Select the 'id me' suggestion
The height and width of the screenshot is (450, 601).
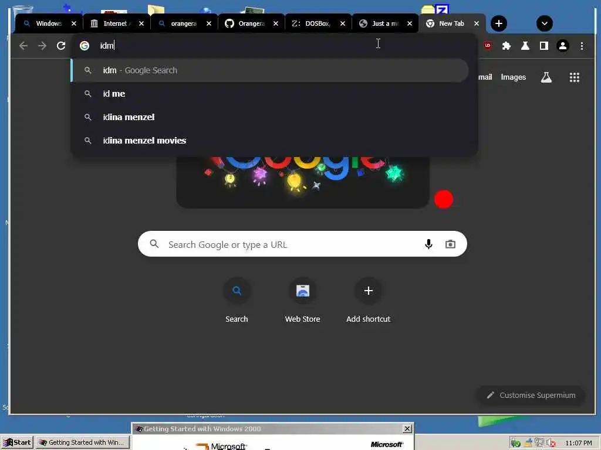tap(270, 94)
